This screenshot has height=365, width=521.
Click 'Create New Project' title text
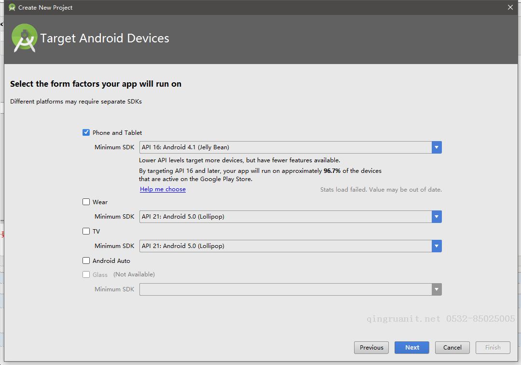[x=45, y=7]
